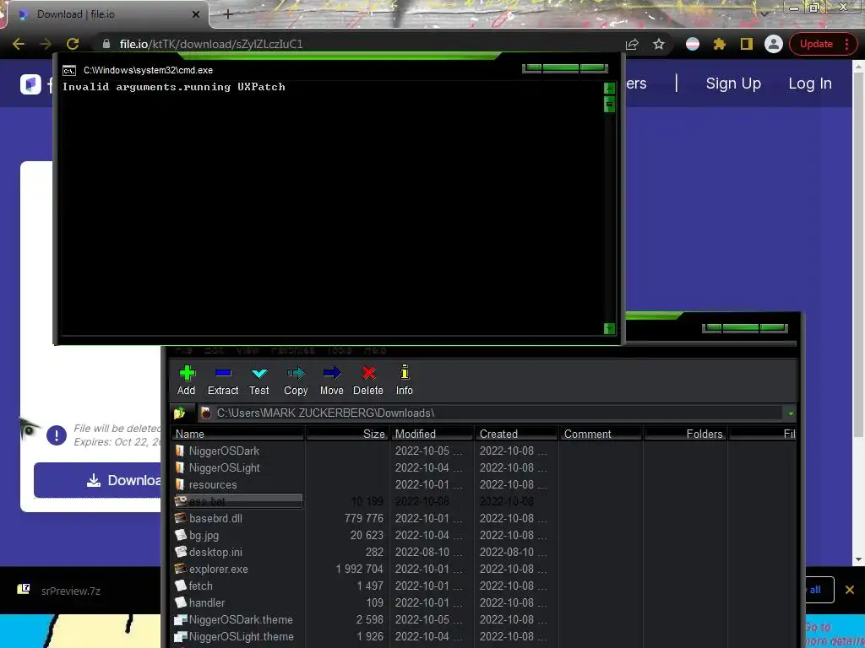Screen dimensions: 865x648
Task: Select the handler file entry
Action: pos(207,602)
